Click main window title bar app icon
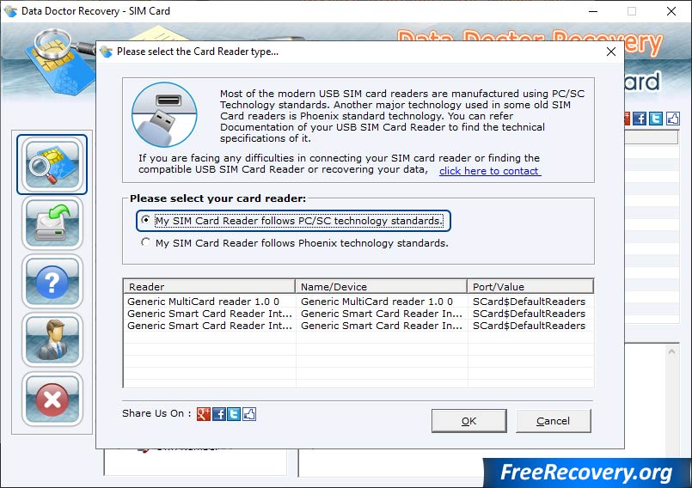The width and height of the screenshot is (692, 488). coord(10,11)
